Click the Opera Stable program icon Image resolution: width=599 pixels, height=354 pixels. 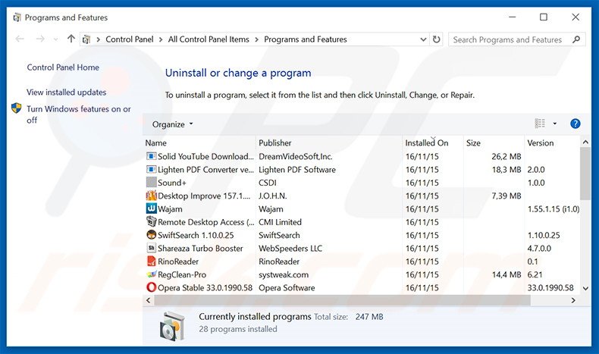[x=152, y=287]
